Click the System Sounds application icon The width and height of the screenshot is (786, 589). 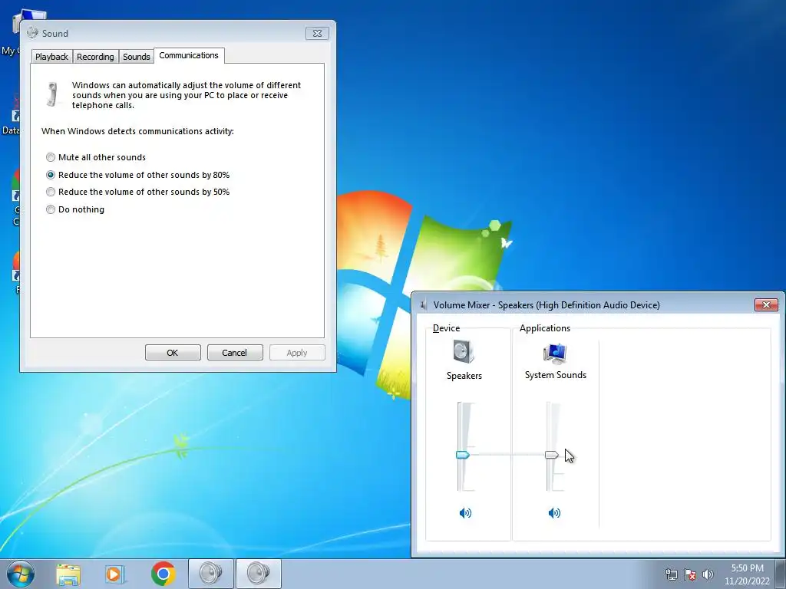pyautogui.click(x=555, y=353)
